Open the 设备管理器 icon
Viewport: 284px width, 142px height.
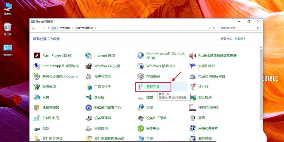[x=89, y=118]
